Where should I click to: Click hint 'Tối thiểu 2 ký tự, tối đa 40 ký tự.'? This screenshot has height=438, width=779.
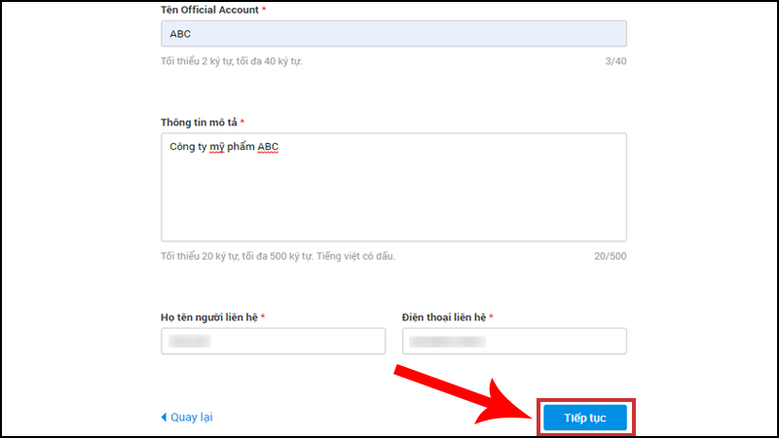click(232, 61)
